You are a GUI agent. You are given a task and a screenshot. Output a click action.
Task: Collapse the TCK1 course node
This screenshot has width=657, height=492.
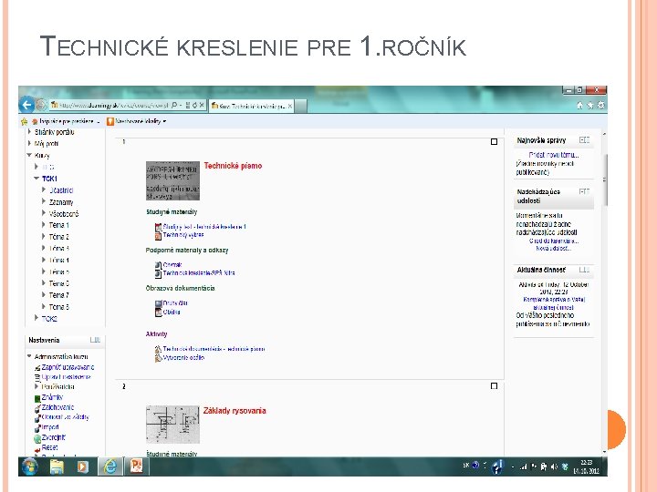tap(36, 179)
